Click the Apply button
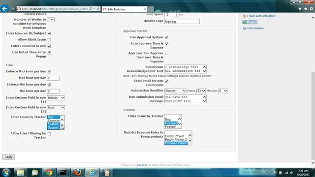The width and height of the screenshot is (315, 177). point(9,157)
